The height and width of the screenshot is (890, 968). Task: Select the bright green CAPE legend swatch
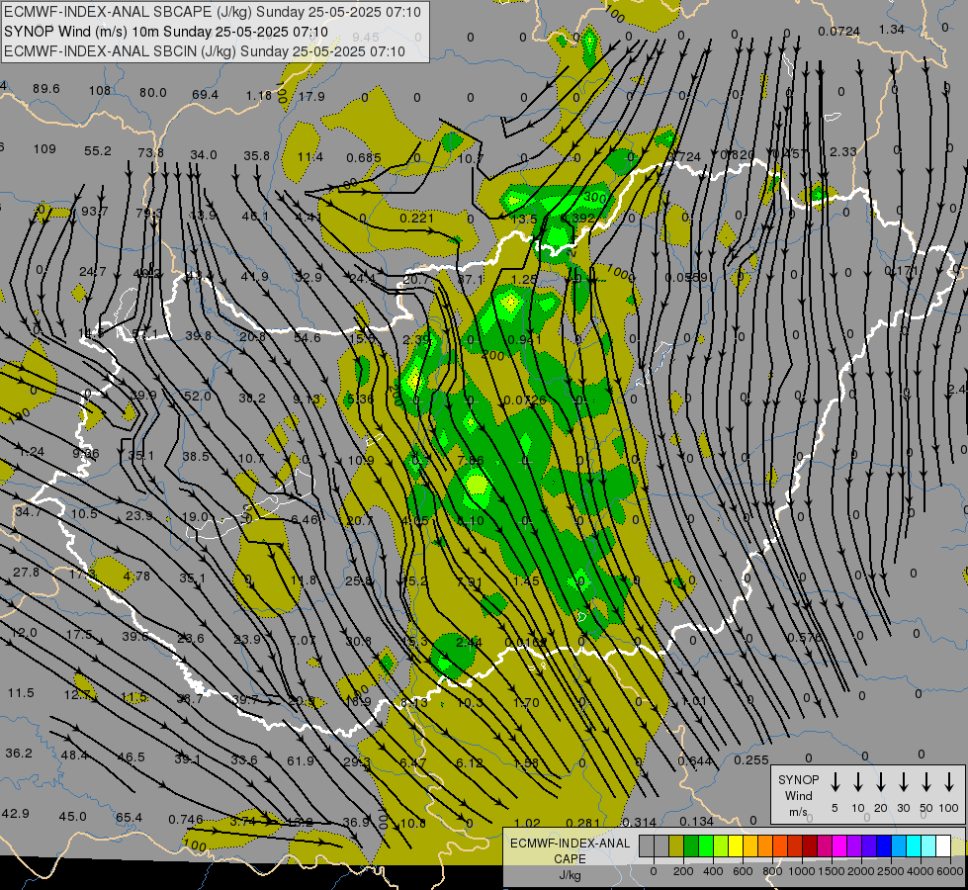pyautogui.click(x=706, y=846)
